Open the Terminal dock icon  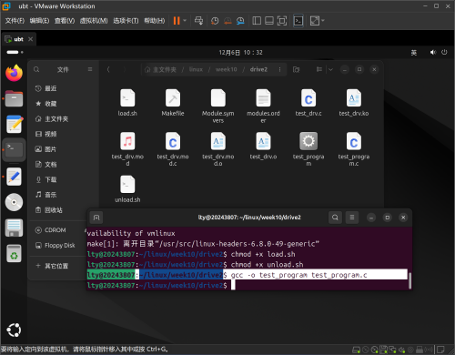tap(14, 150)
